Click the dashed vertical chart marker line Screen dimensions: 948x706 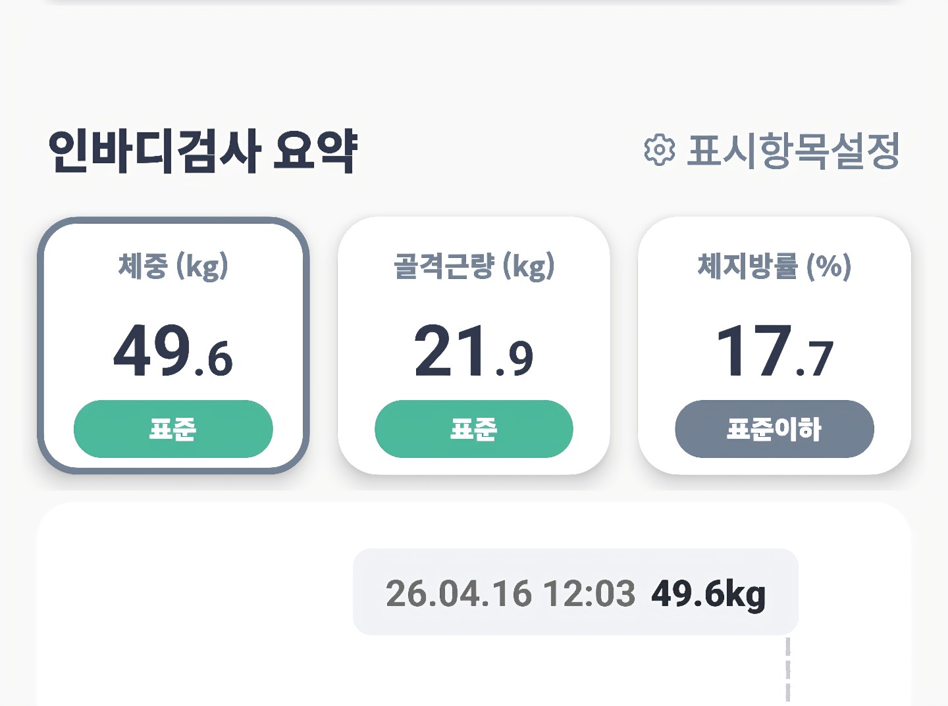coord(787,671)
